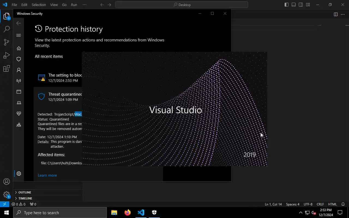The width and height of the screenshot is (349, 218).
Task: Toggle VS Code primary side bar
Action: point(287,5)
